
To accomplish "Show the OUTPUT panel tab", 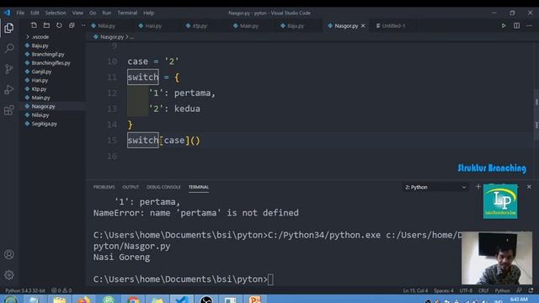I will [x=131, y=187].
